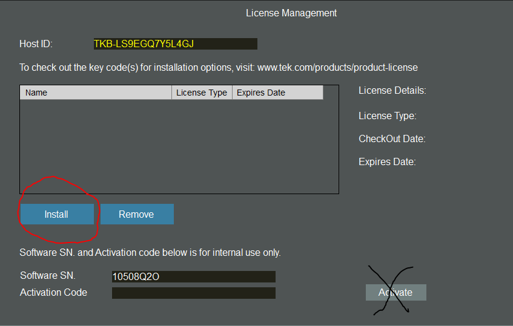Click the Activation Code label
The height and width of the screenshot is (326, 513).
(54, 292)
